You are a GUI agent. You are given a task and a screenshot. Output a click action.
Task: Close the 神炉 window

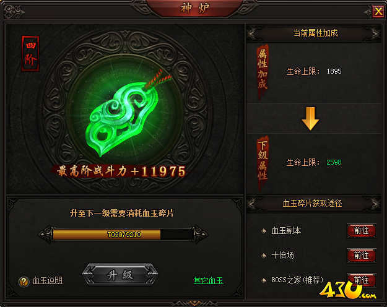[378, 11]
